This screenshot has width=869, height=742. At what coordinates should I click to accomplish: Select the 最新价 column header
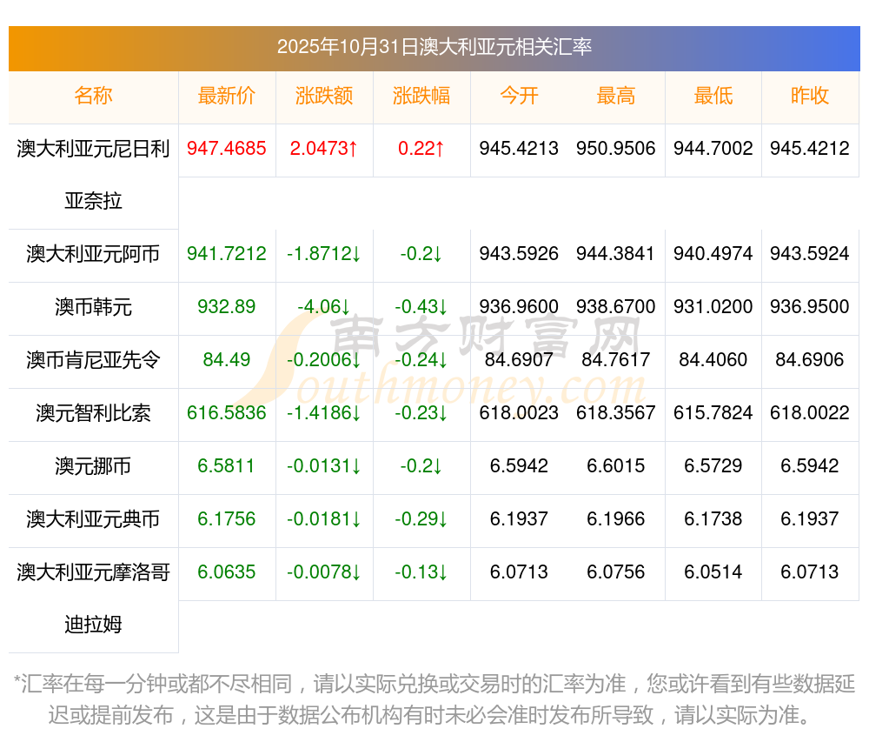pos(227,96)
